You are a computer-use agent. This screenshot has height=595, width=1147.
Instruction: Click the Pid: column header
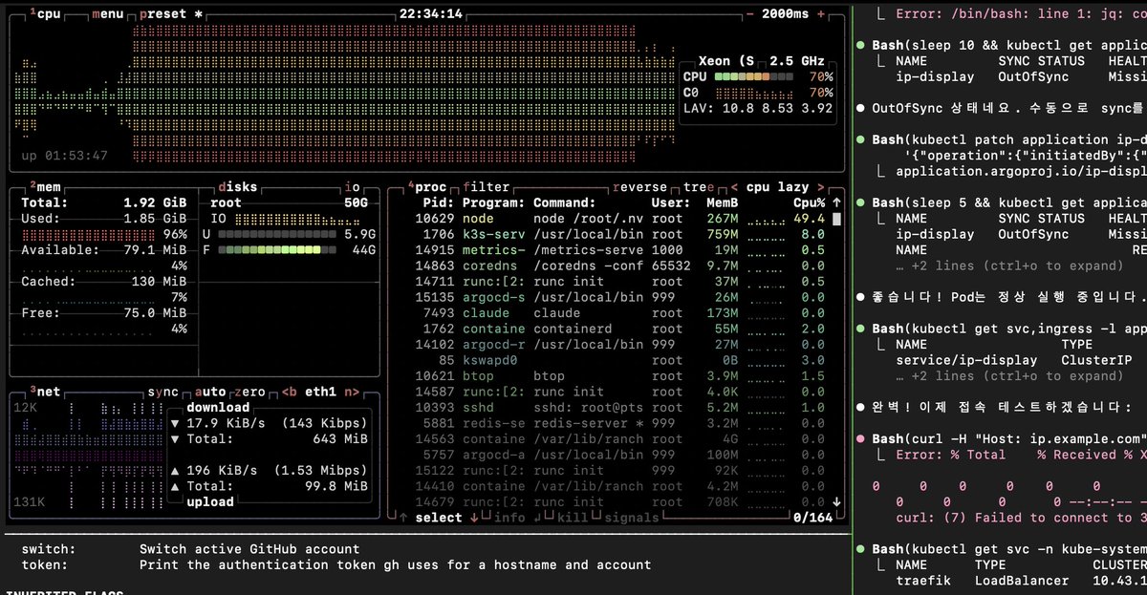[x=439, y=202]
